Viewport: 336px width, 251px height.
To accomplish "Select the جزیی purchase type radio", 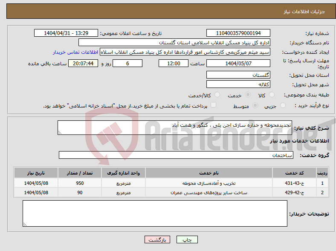I will 283,105.
